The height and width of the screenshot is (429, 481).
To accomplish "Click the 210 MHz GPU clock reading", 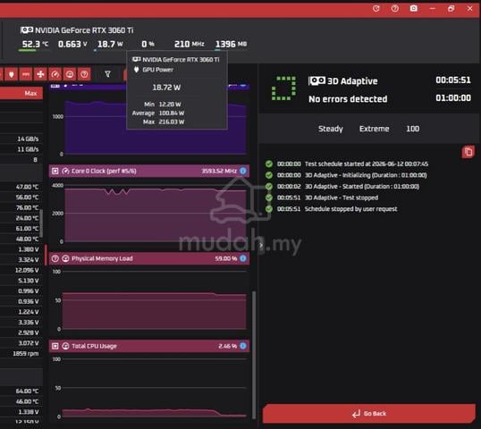I will (189, 44).
